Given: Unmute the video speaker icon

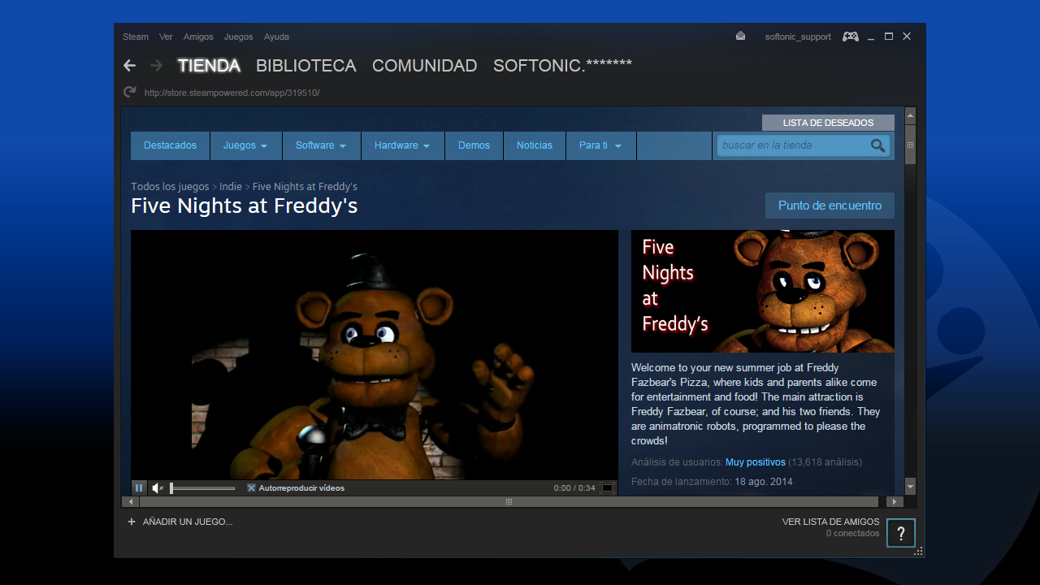Looking at the screenshot, I should [158, 488].
